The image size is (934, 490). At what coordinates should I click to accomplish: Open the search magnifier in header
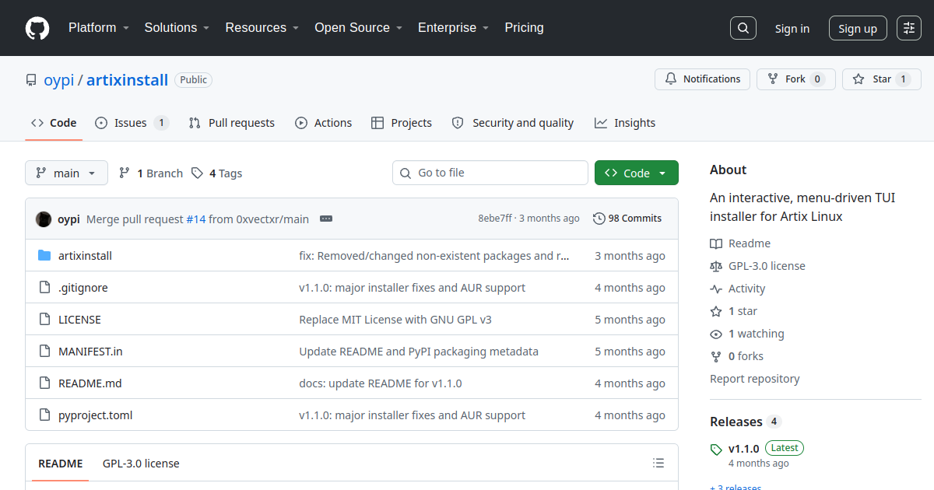click(x=743, y=28)
